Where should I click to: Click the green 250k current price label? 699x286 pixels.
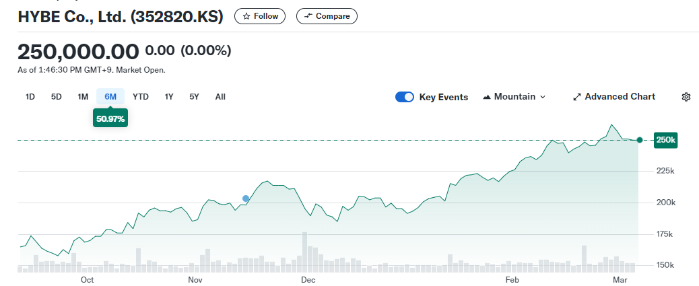pyautogui.click(x=665, y=140)
